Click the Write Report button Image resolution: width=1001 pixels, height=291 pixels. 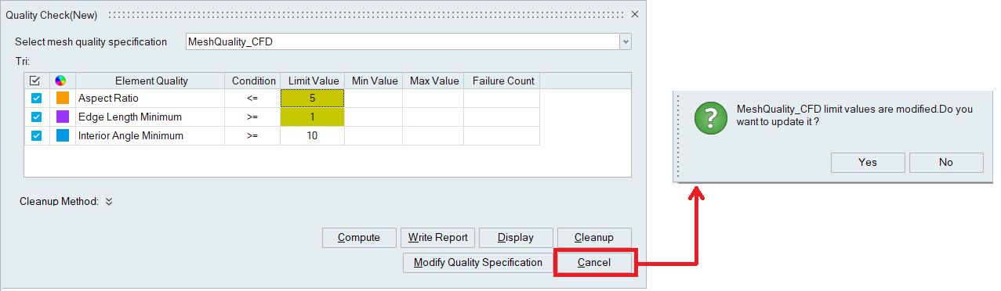[437, 238]
